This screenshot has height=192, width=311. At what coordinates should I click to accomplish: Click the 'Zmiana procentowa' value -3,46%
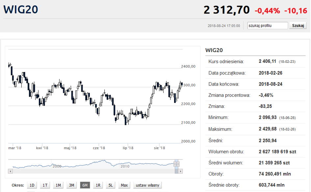point(266,95)
